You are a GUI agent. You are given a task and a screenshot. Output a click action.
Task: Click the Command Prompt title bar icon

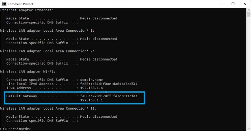coord(4,4)
